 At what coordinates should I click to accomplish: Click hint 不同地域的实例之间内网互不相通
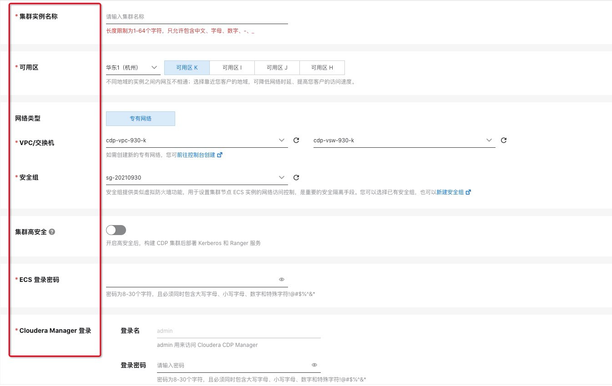click(230, 82)
